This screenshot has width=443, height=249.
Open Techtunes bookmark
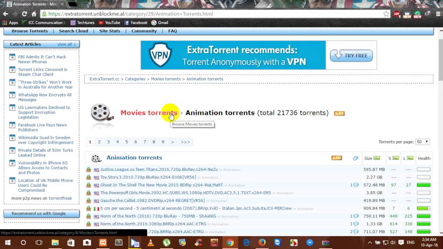82,22
